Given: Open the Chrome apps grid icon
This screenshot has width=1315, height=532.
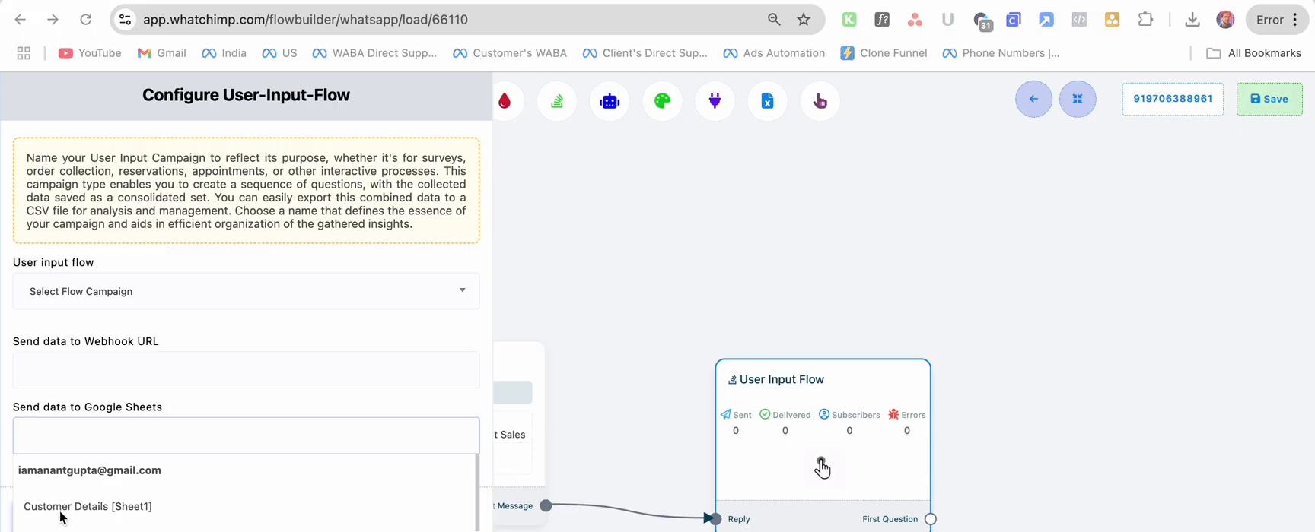Looking at the screenshot, I should click(24, 53).
